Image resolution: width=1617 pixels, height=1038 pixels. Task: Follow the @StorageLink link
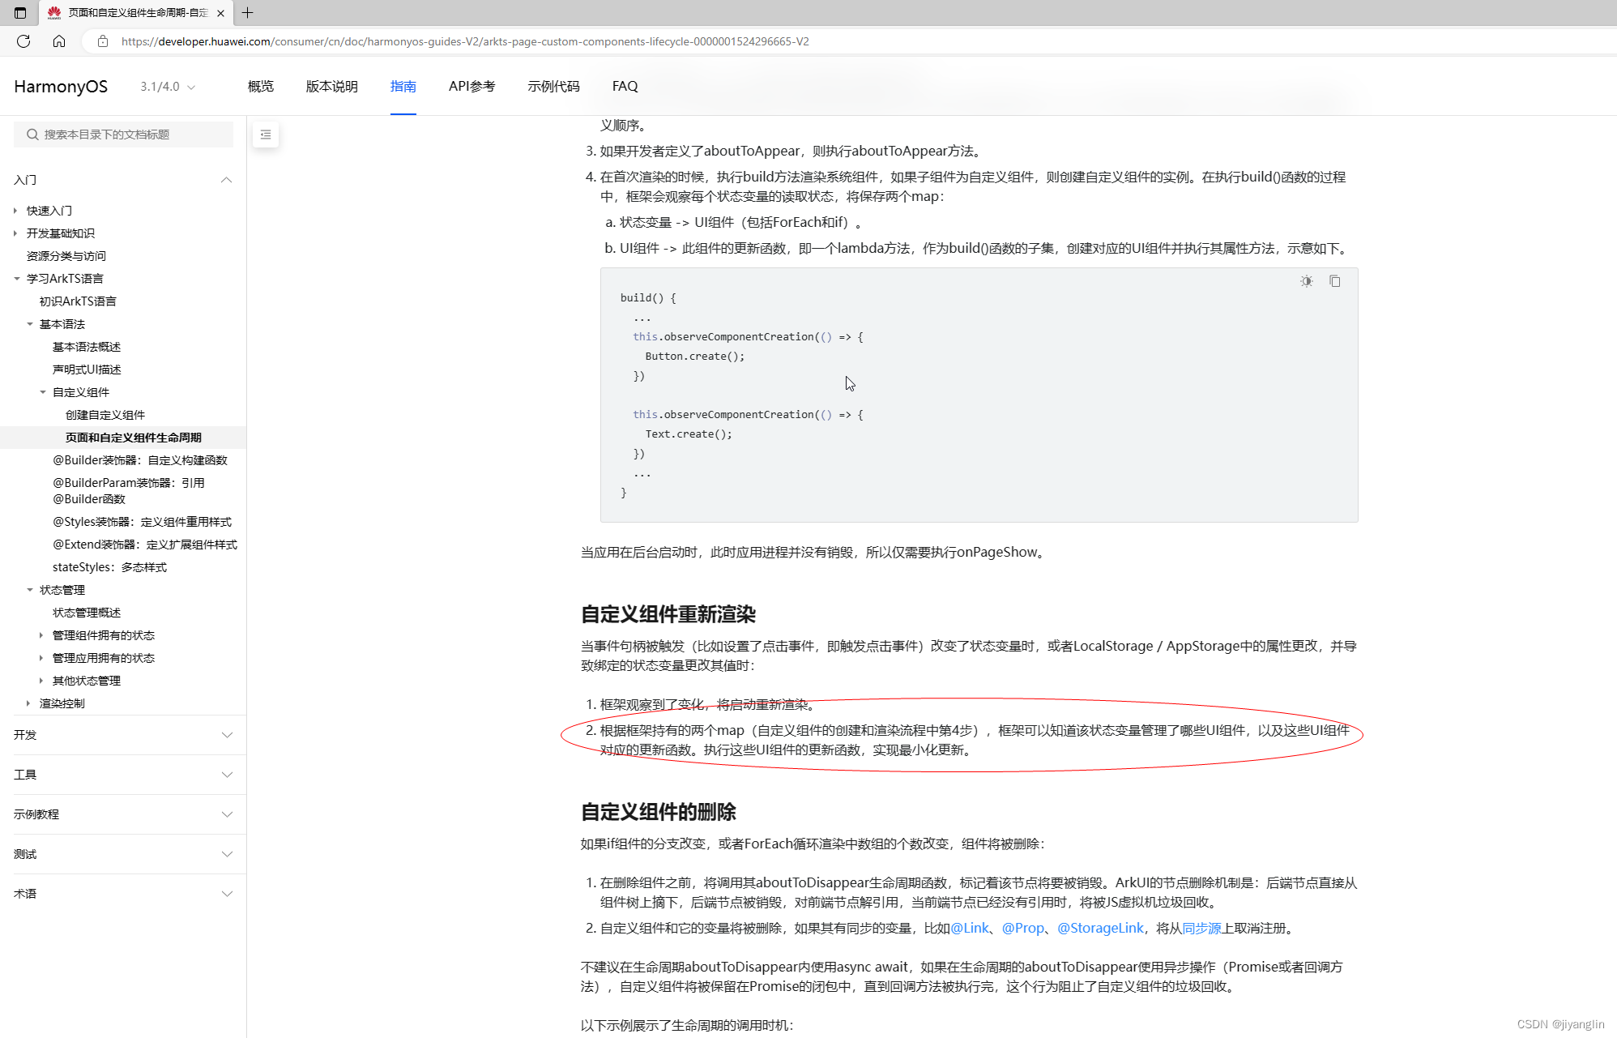tap(1100, 928)
